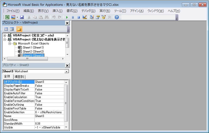
Task: Open the Insert UserForm dropdown arrow
Action: (x=17, y=17)
